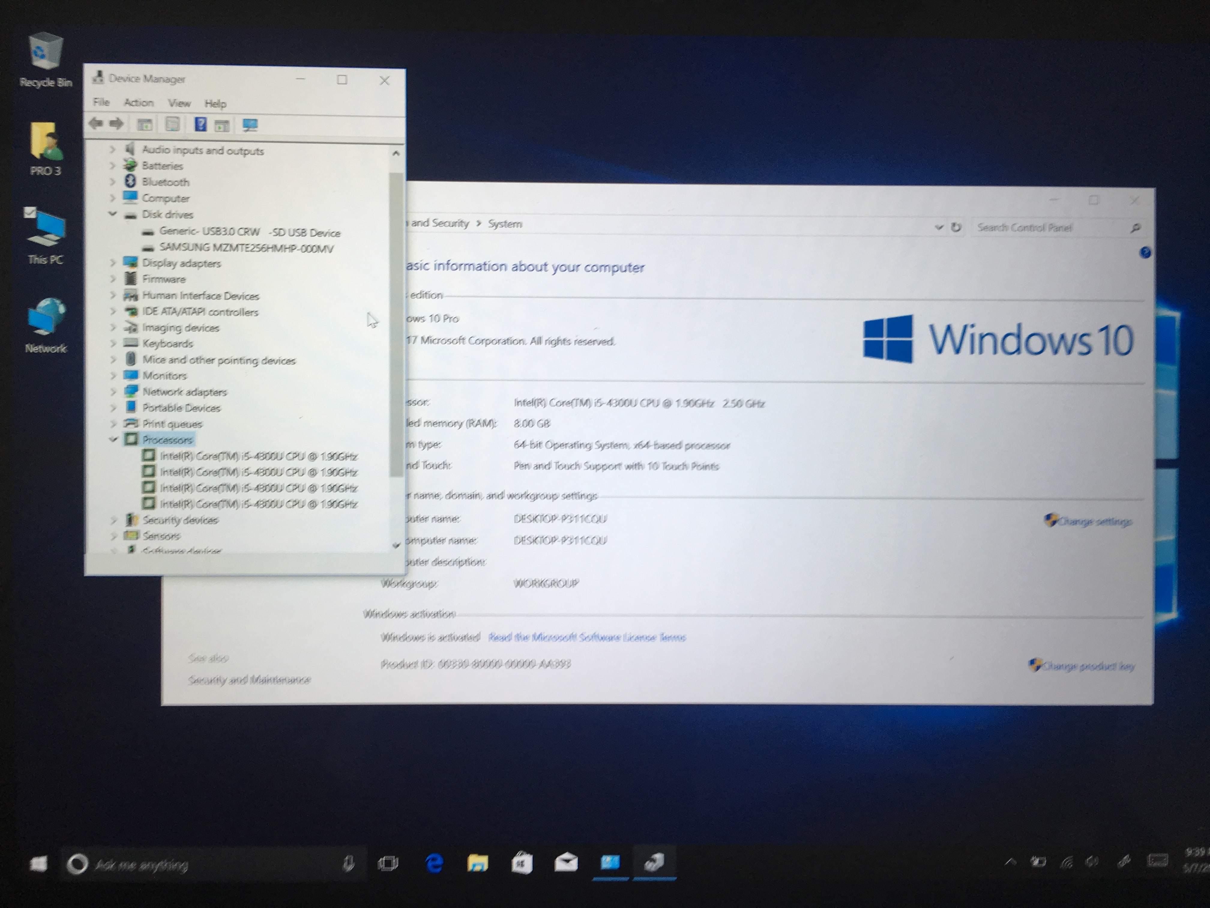Collapse the Disk drives node

pyautogui.click(x=113, y=213)
